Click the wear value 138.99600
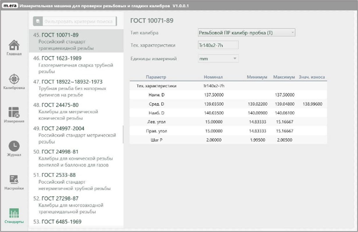 [x=313, y=104]
